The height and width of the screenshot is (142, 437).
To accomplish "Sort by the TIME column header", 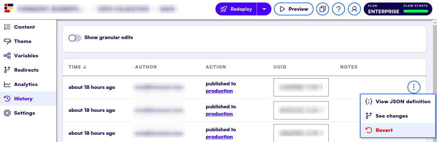I will [77, 67].
